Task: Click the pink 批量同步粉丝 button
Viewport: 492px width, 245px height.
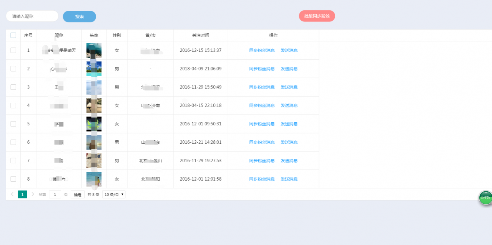Action: (317, 16)
